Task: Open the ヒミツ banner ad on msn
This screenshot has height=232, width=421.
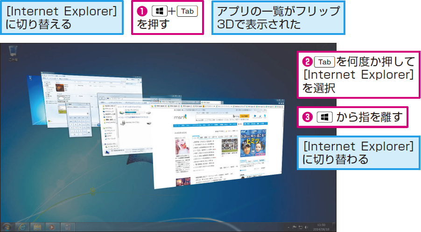Action: [253, 143]
